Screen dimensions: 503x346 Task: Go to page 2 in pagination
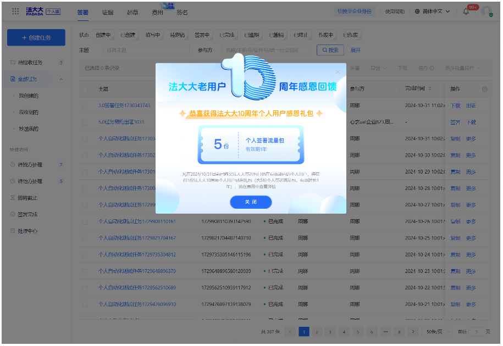tap(317, 332)
